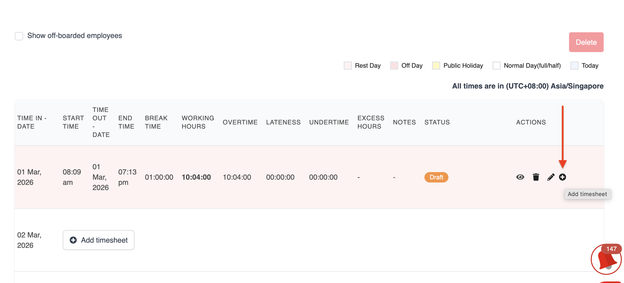Image resolution: width=624 pixels, height=283 pixels.
Task: Click the Normal Day legend swatch
Action: (496, 66)
